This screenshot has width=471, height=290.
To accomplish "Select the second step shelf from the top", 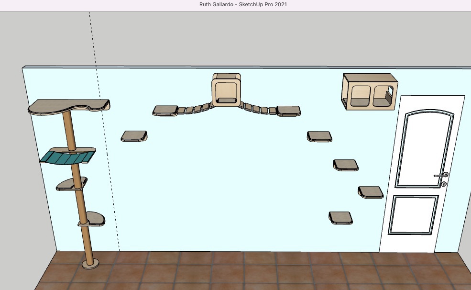I will (x=346, y=165).
